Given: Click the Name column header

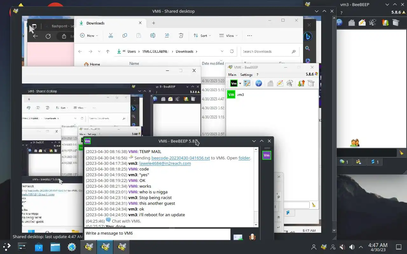Looking at the screenshot, I should [x=134, y=63].
